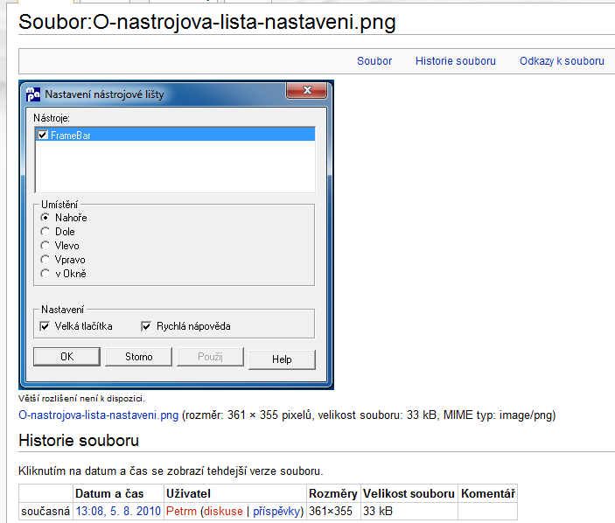Click the Datum a čas column header
The image size is (615, 523).
coord(118,493)
